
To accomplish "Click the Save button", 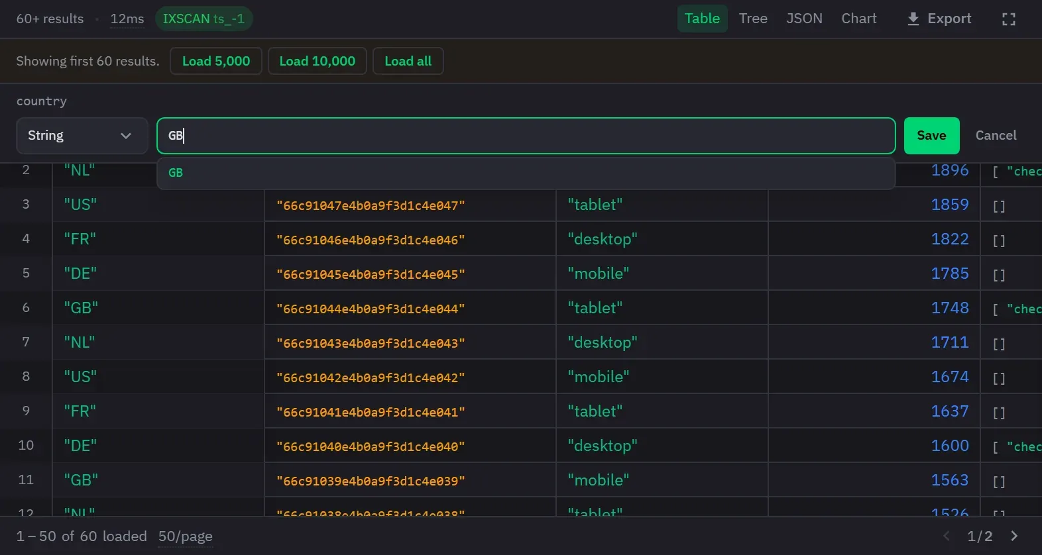I will pos(931,135).
